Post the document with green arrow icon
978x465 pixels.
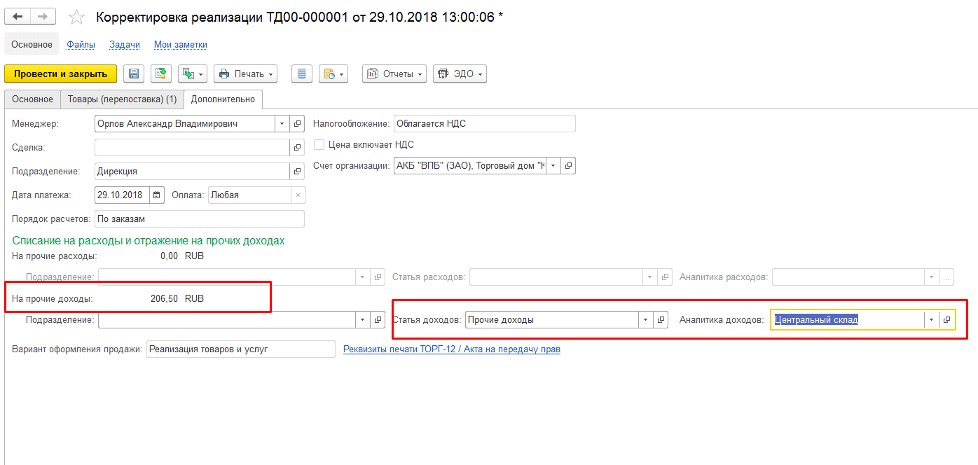pyautogui.click(x=161, y=74)
